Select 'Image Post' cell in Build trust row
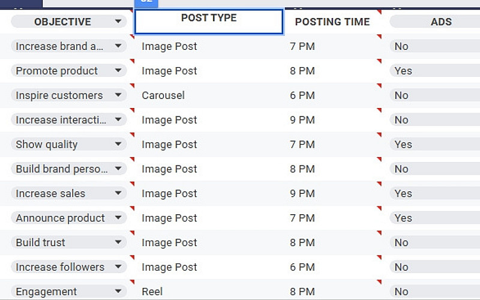Viewport: 480px width, 300px height. click(x=169, y=243)
